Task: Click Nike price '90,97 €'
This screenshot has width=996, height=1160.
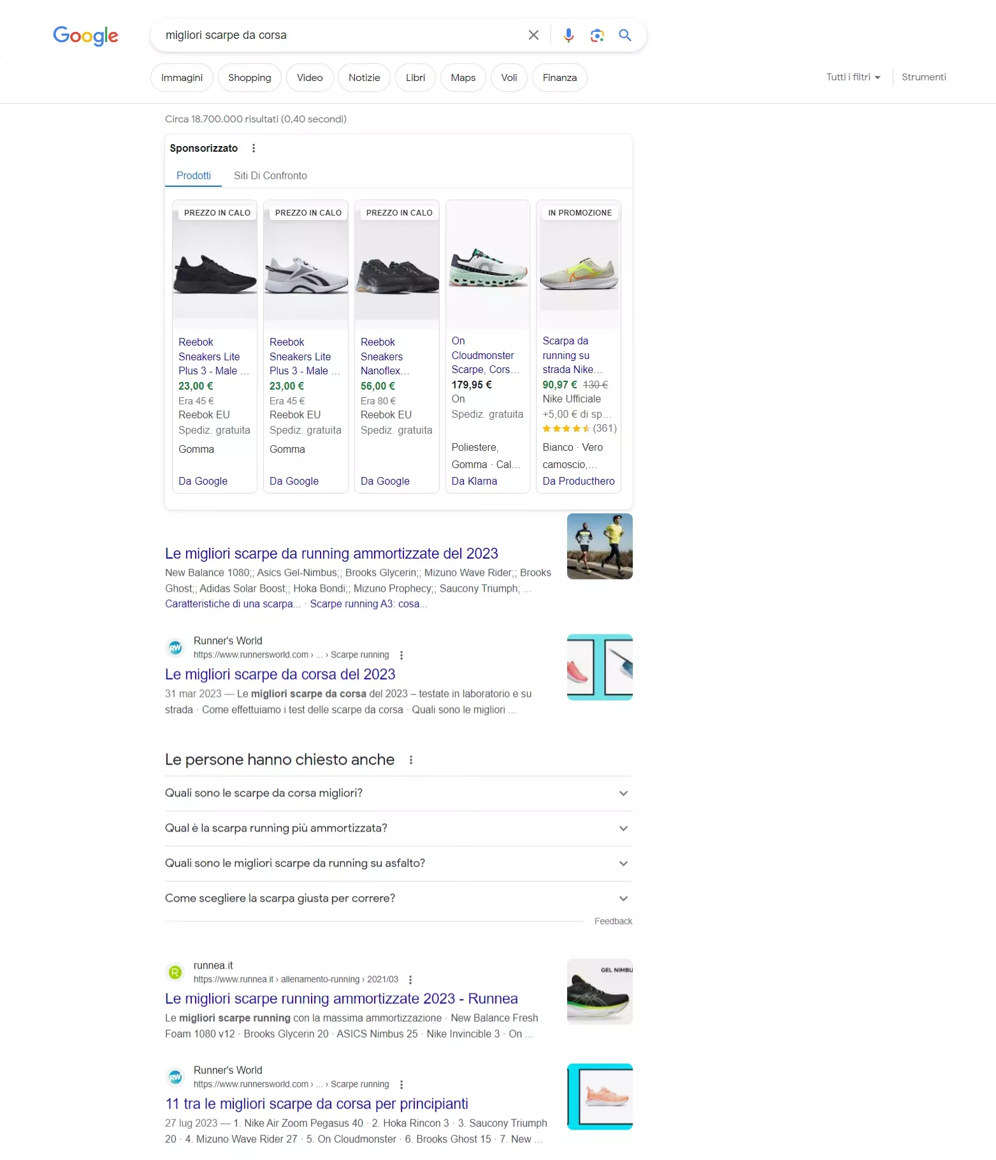Action: [x=559, y=385]
